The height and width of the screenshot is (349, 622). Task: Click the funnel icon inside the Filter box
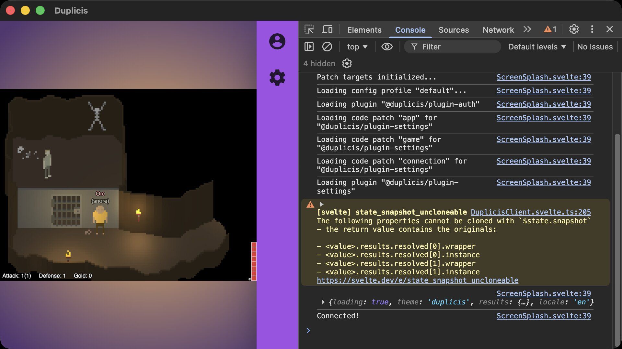[x=415, y=47]
